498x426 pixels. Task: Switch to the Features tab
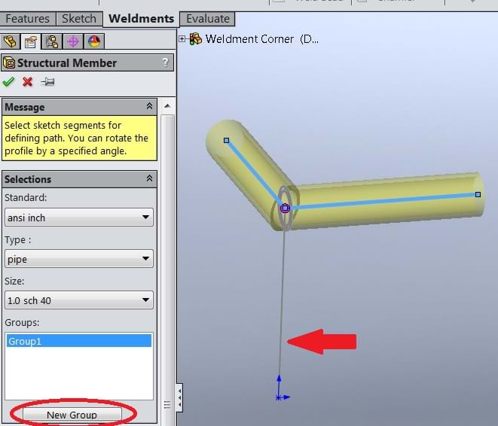[27, 19]
